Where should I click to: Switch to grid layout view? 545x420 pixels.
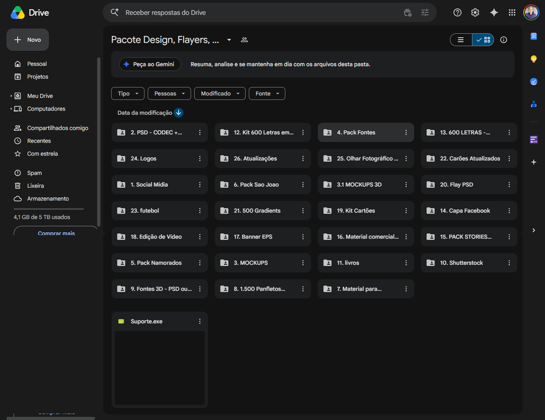click(x=483, y=40)
